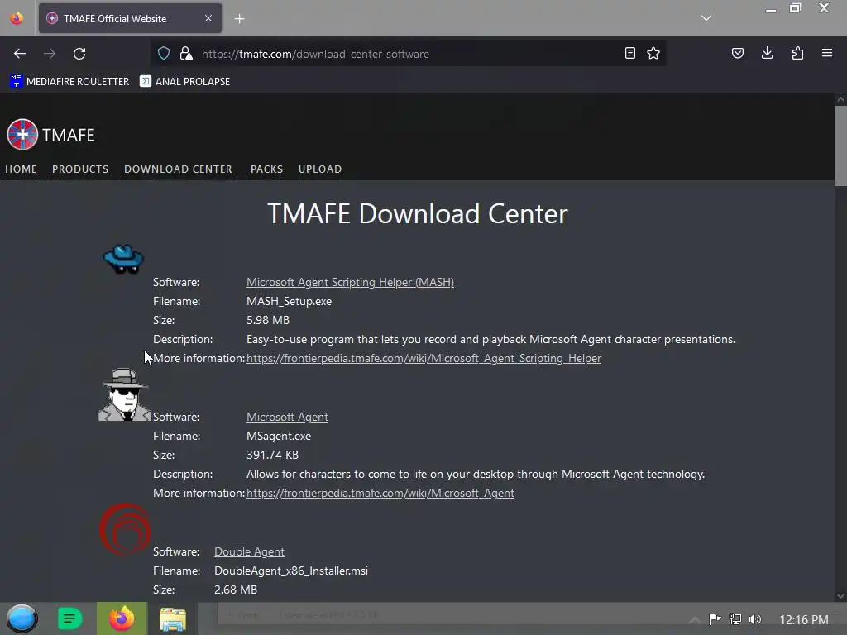This screenshot has height=635, width=847.
Task: Click the blue hat MASH character icon
Action: [x=124, y=259]
